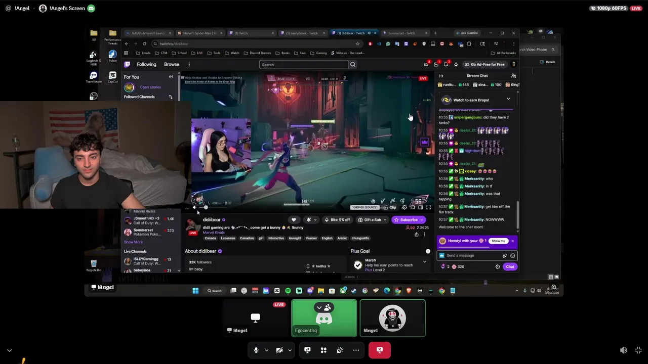Screen dimensions: 648x364
Task: Click Open stories link
Action: click(x=150, y=87)
